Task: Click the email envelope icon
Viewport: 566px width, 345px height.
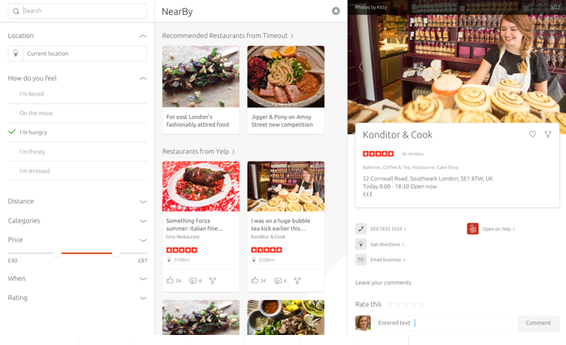Action: 361,259
